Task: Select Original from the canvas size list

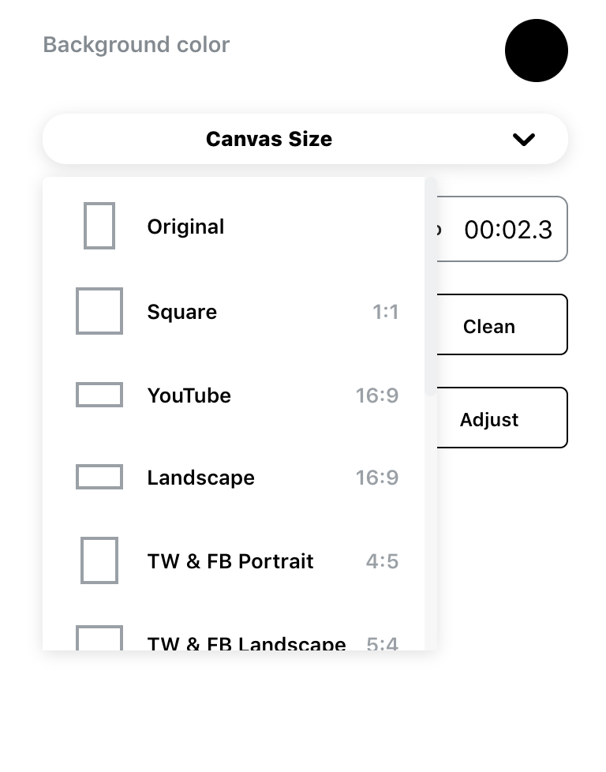Action: pos(185,227)
